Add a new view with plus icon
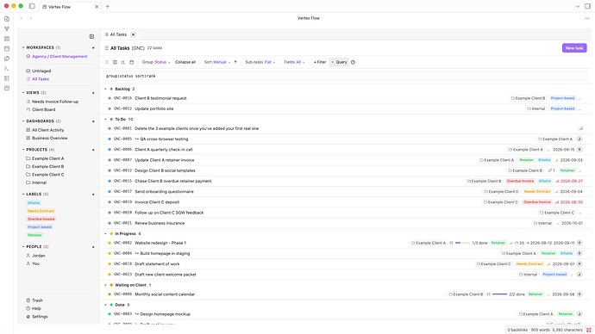The height and width of the screenshot is (334, 595). tap(93, 93)
